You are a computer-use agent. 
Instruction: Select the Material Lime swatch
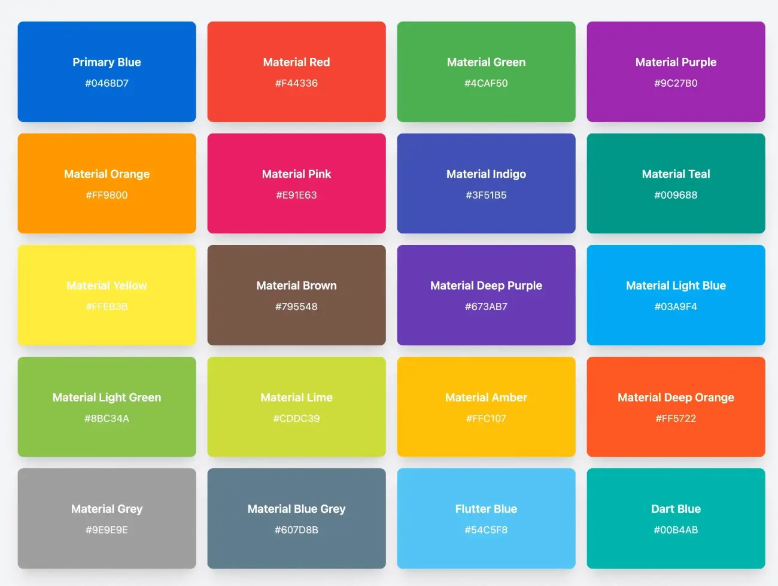coord(296,407)
